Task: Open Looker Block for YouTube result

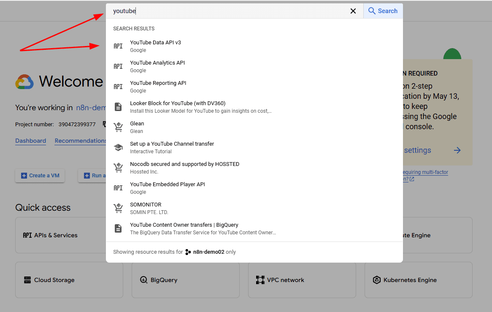Action: pyautogui.click(x=254, y=107)
